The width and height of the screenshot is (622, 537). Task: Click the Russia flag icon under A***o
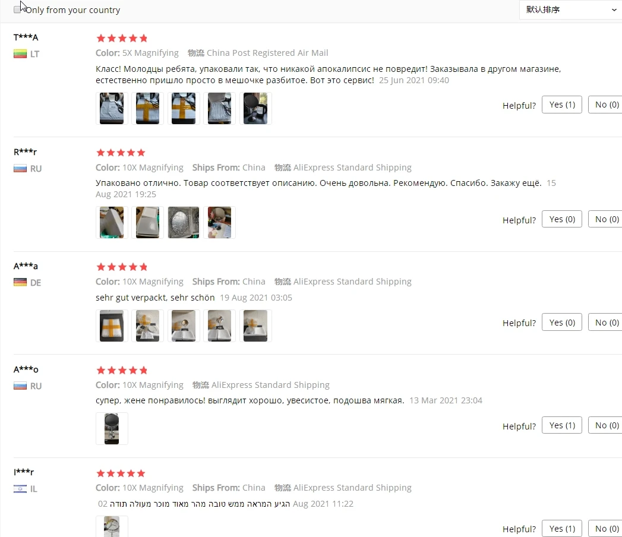[20, 386]
